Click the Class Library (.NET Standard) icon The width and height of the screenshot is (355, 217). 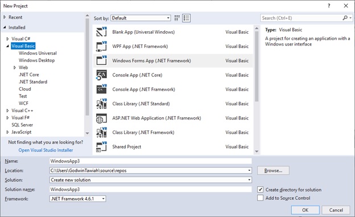pyautogui.click(x=101, y=104)
